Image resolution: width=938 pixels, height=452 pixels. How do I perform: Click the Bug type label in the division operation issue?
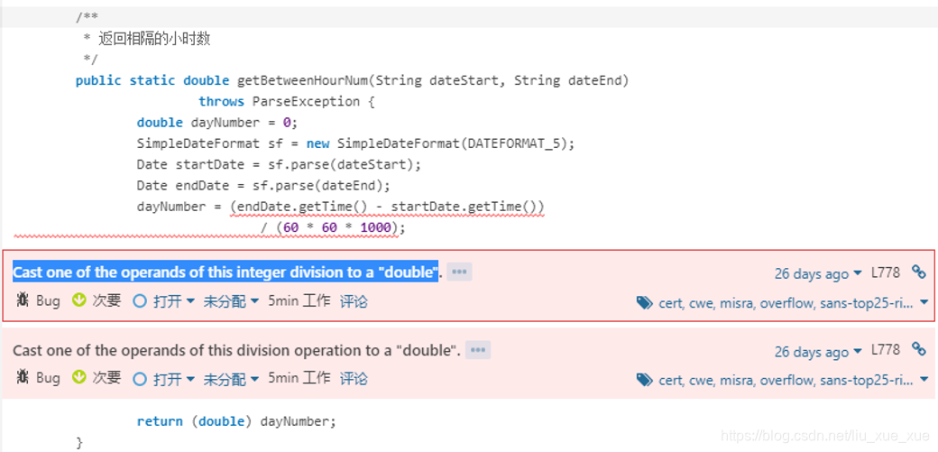coord(49,379)
